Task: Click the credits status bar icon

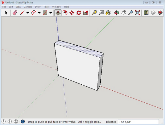Action: (10, 122)
